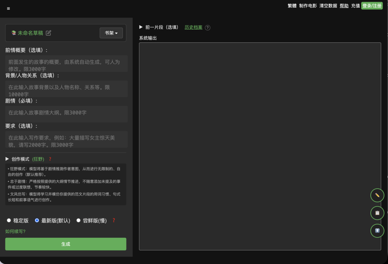Click red question mark beside 创作模式

(50, 159)
